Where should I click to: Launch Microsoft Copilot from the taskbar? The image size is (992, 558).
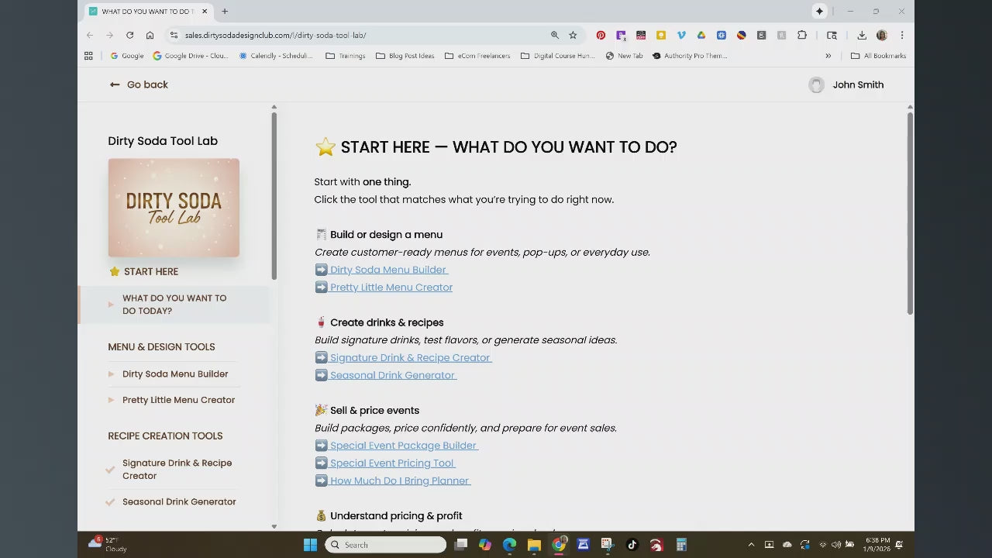click(485, 545)
